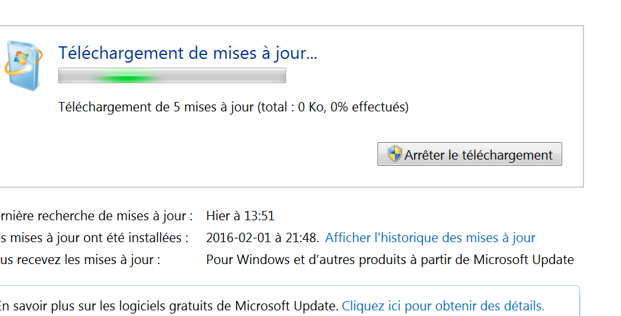The width and height of the screenshot is (621, 316).
Task: Click the orange swirl on the Windows Update icon
Action: click(x=23, y=66)
